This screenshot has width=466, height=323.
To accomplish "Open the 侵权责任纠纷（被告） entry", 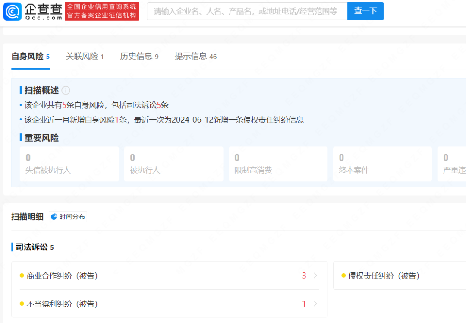I will click(x=384, y=275).
